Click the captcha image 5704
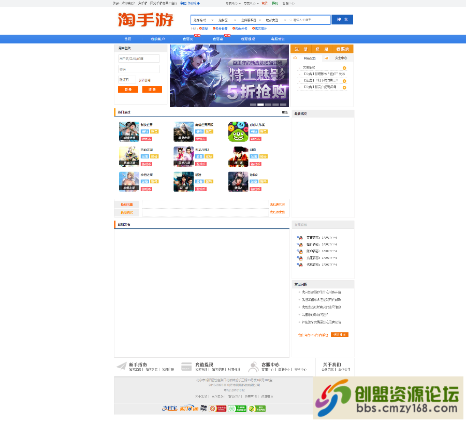466x422 pixels. [145, 80]
